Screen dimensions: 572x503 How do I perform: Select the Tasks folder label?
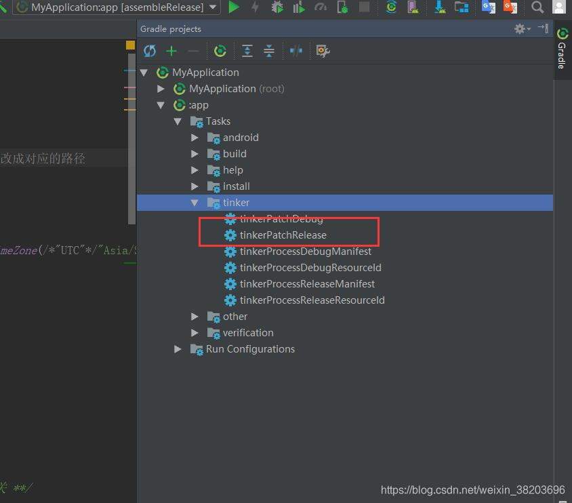[x=218, y=121]
